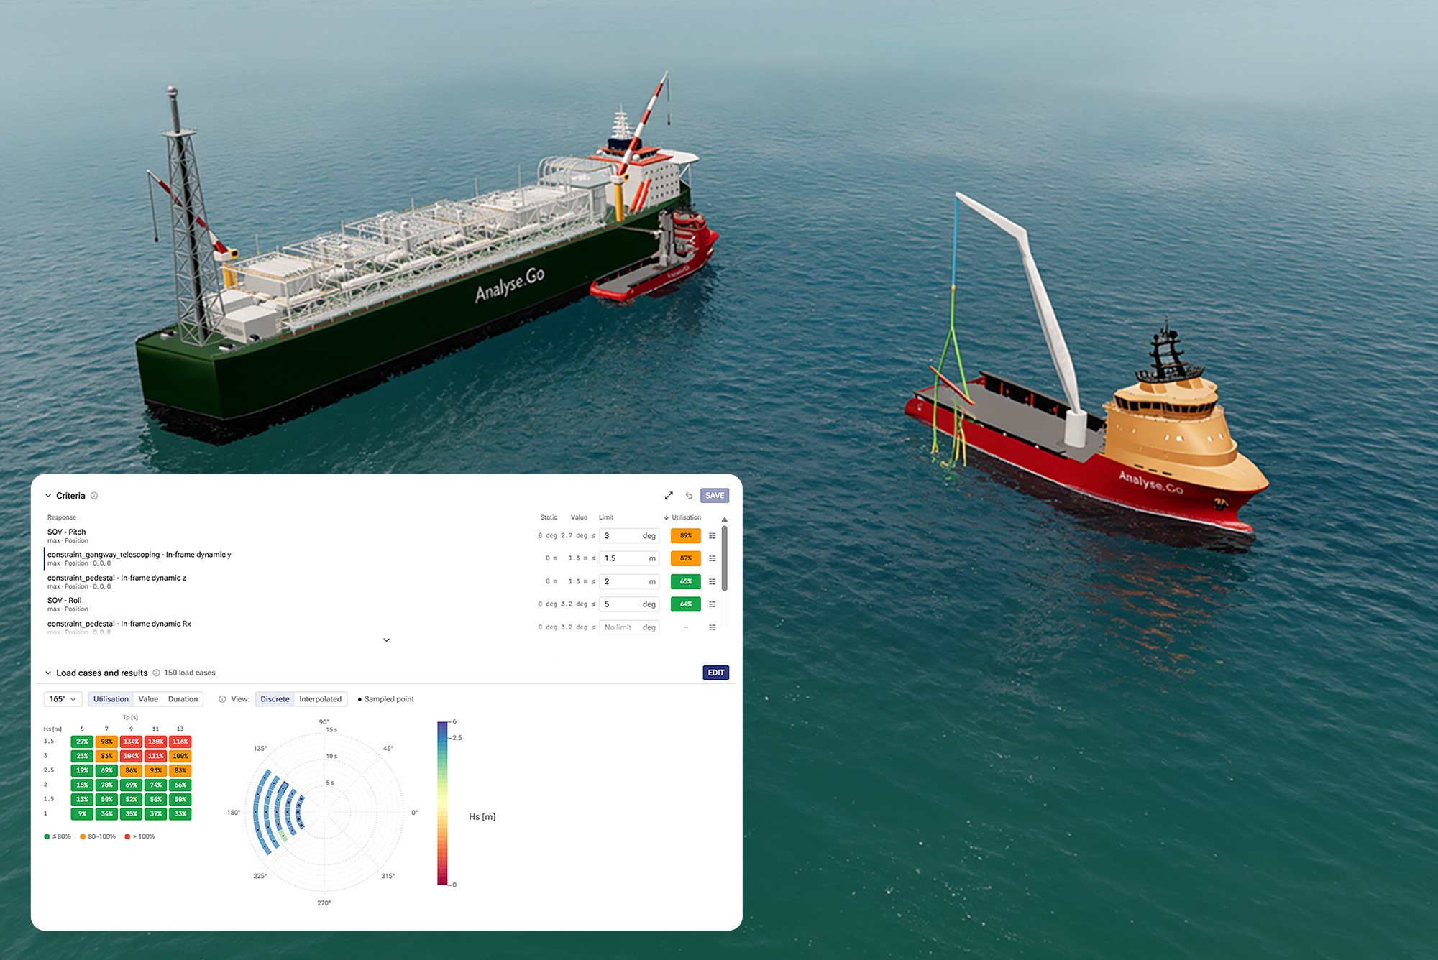Click the Criteria list vertical scrollbar
1438x960 pixels.
click(725, 558)
